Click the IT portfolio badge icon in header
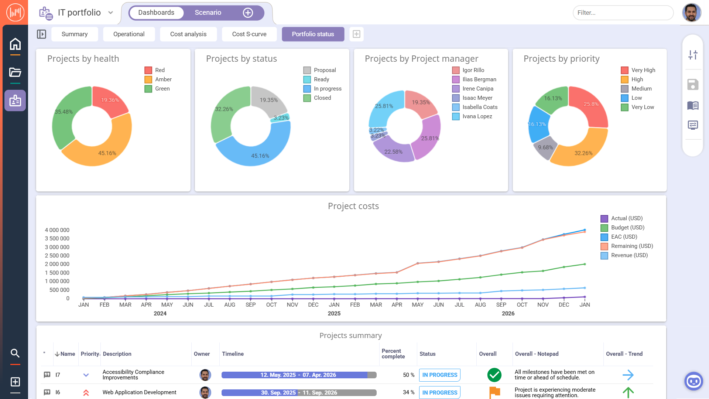Viewport: 709px width, 399px height. [x=46, y=13]
